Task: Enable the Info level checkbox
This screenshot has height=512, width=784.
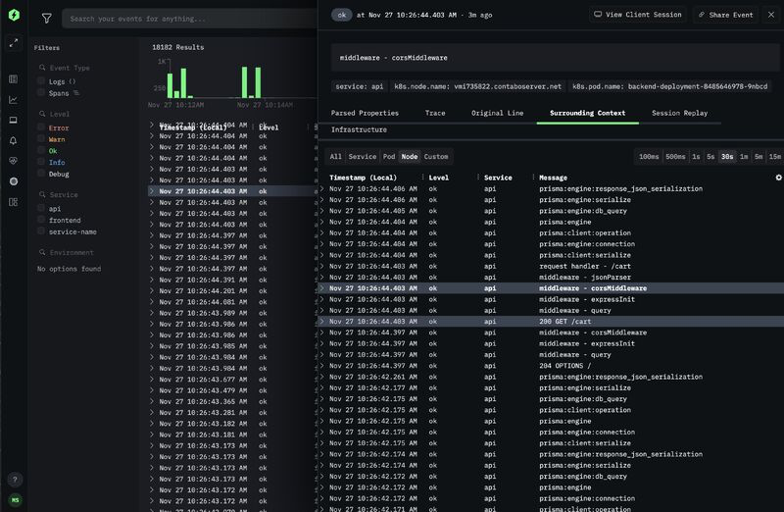Action: coord(41,162)
